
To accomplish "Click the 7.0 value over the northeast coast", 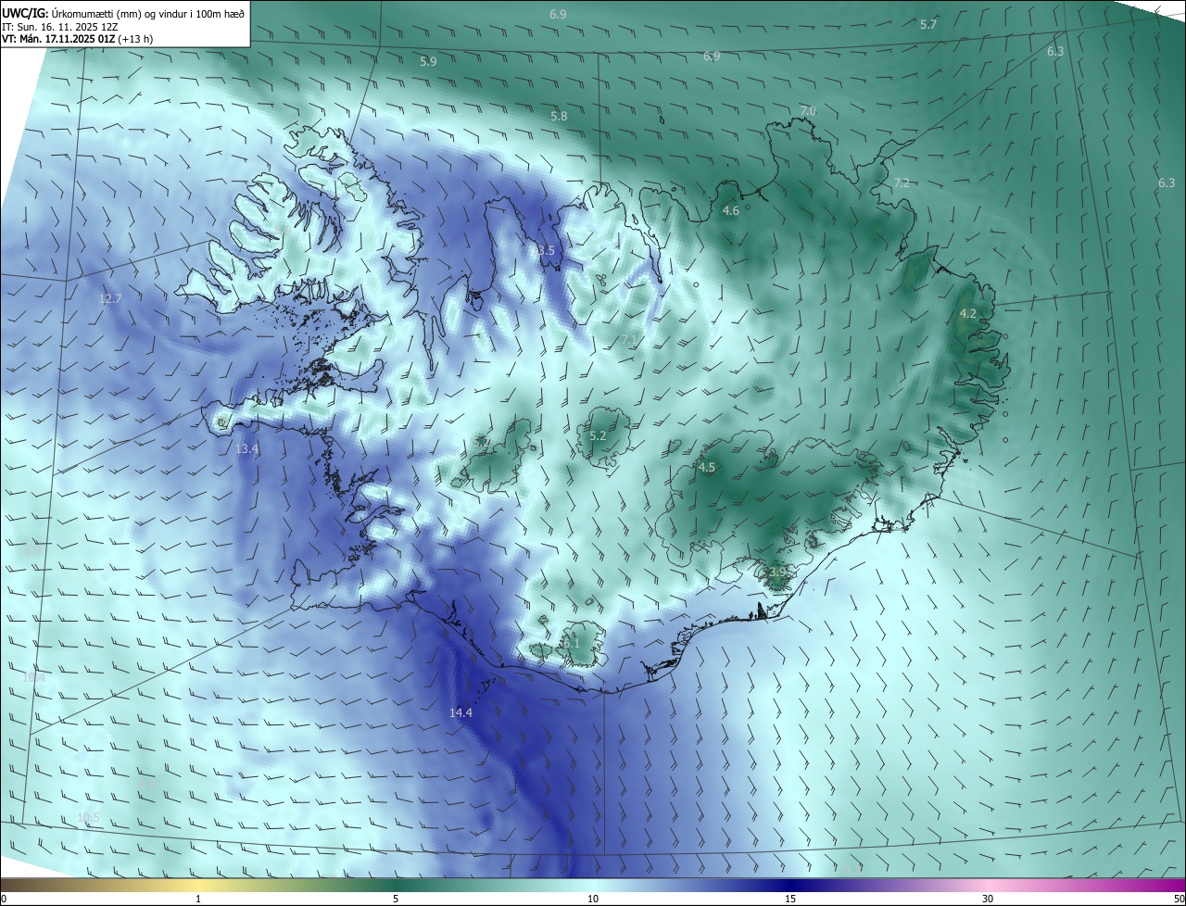I will [808, 111].
